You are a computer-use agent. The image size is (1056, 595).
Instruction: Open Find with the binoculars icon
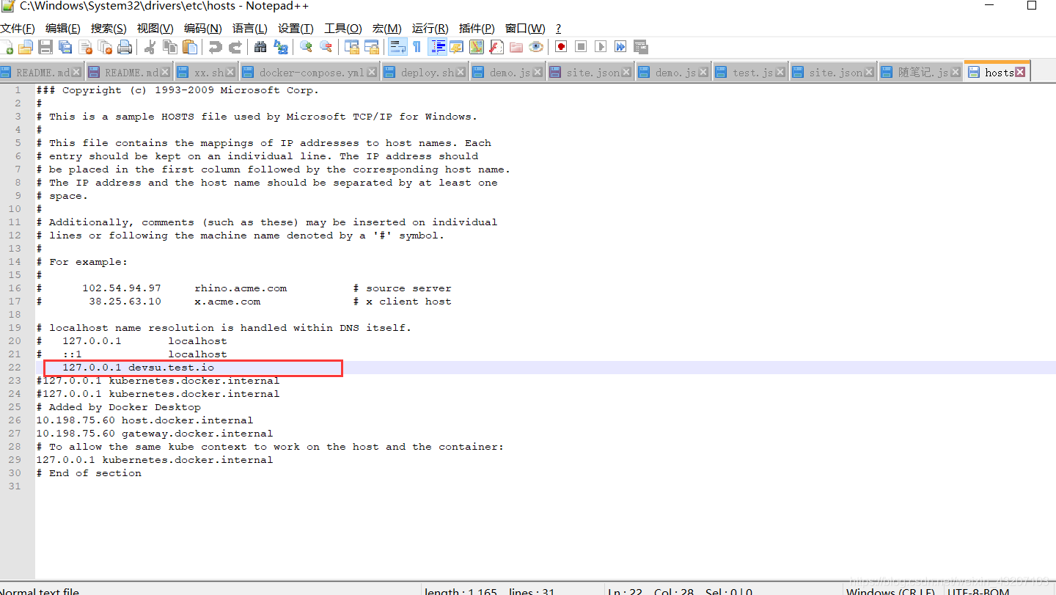pyautogui.click(x=260, y=47)
